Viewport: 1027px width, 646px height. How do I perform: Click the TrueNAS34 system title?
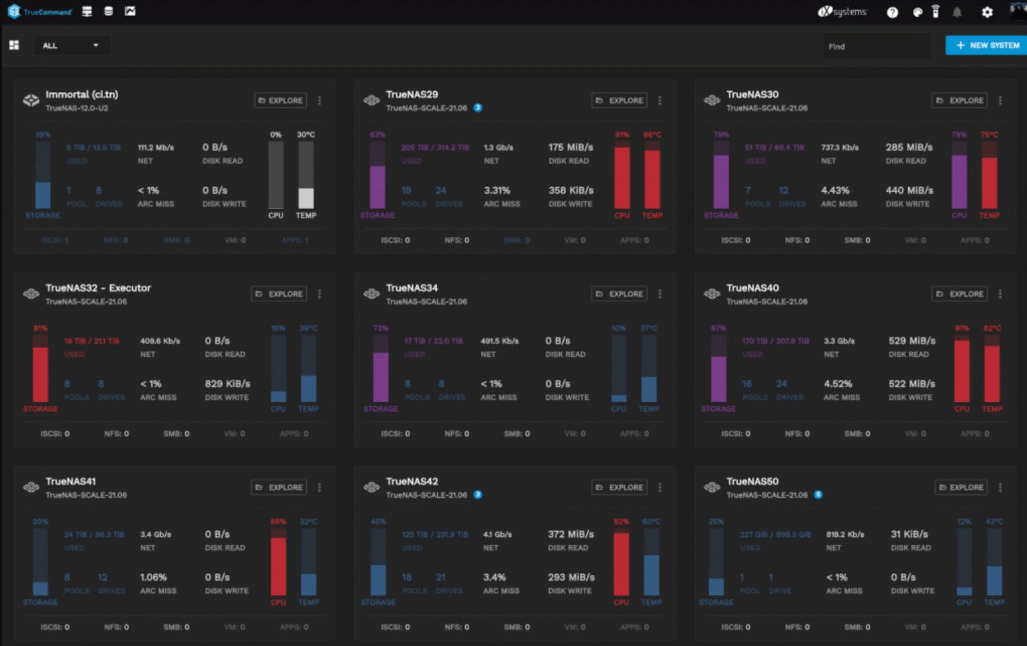pos(411,288)
